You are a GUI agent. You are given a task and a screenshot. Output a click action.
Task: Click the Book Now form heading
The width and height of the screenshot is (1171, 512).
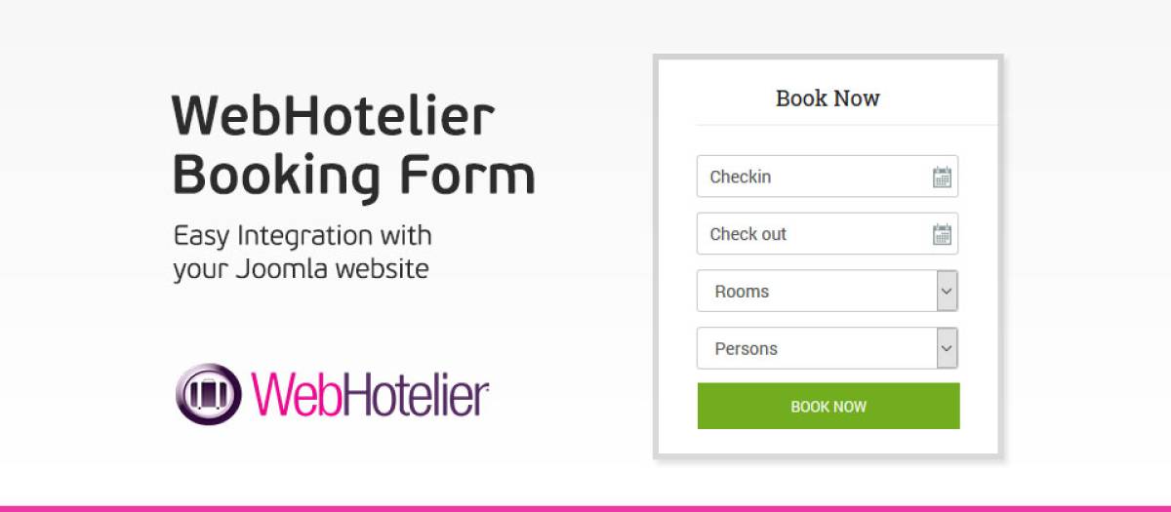[828, 98]
